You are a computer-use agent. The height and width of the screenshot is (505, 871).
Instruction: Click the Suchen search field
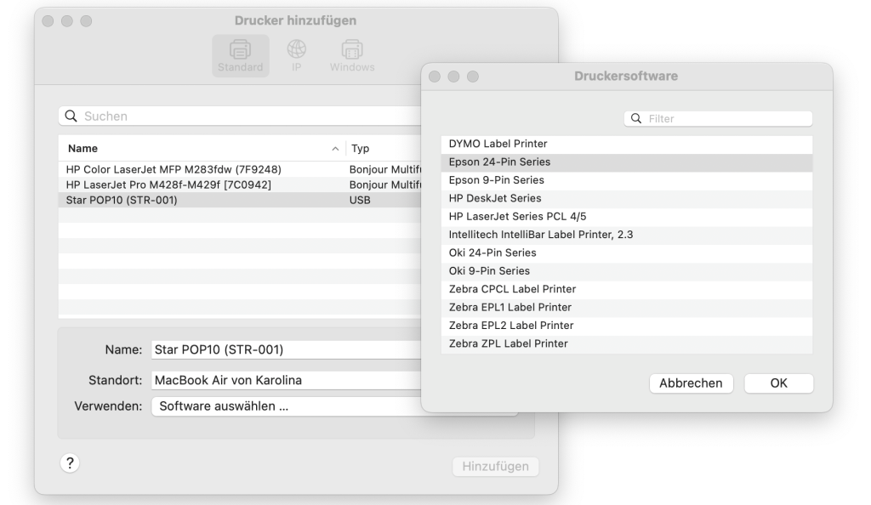coord(240,116)
